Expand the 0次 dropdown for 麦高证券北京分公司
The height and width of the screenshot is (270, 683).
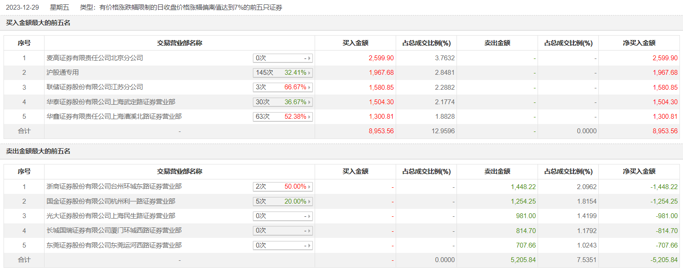click(283, 58)
